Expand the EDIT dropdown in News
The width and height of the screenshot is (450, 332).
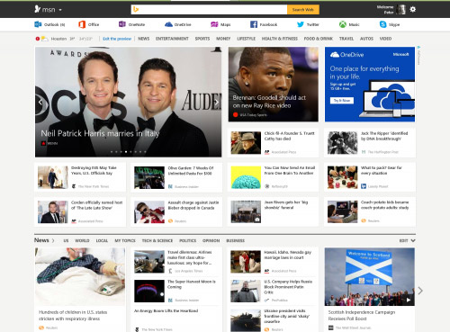tap(407, 240)
